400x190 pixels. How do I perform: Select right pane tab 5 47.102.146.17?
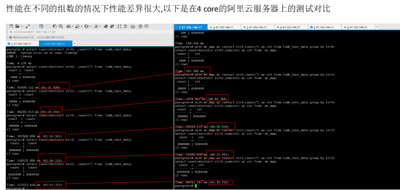(x=324, y=27)
